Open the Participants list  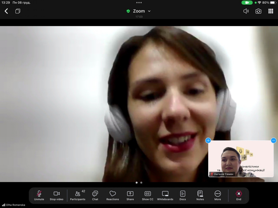pos(78,196)
